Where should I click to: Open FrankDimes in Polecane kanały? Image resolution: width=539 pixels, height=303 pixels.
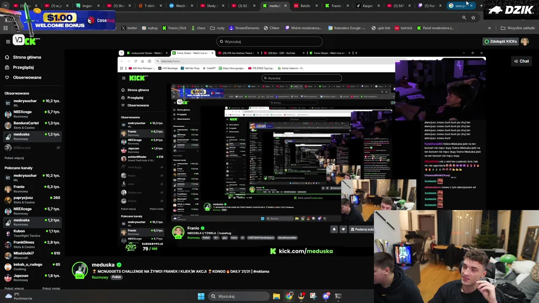point(32,244)
